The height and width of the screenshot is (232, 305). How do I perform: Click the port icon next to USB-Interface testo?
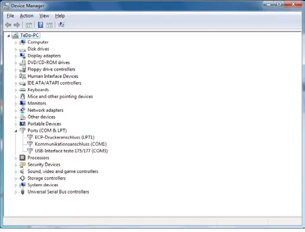pos(30,151)
